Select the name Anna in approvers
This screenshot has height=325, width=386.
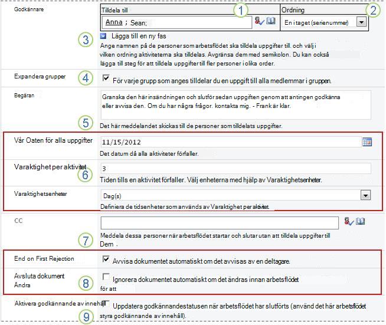[x=114, y=22]
